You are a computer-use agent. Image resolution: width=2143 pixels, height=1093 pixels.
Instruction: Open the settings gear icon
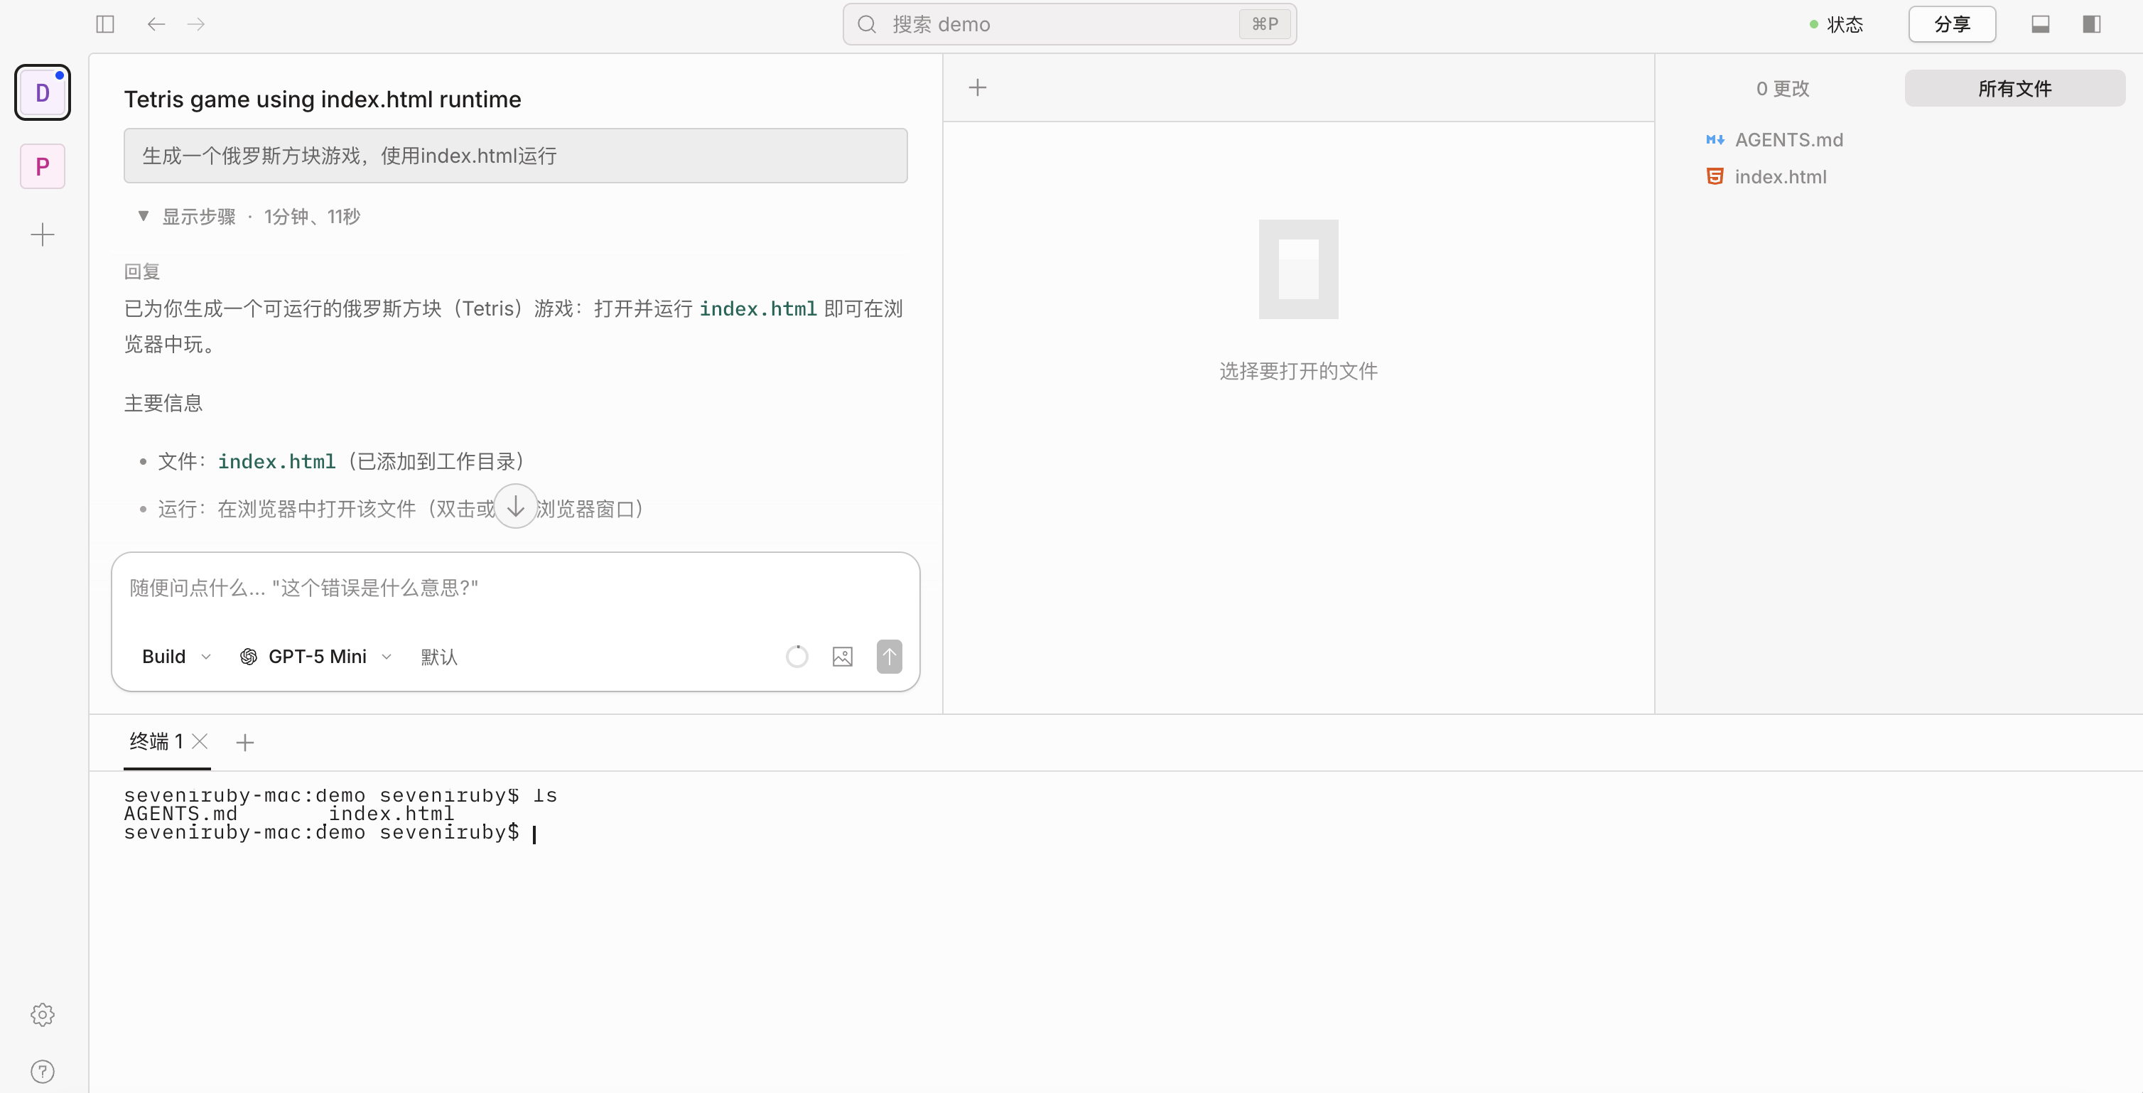click(43, 1014)
